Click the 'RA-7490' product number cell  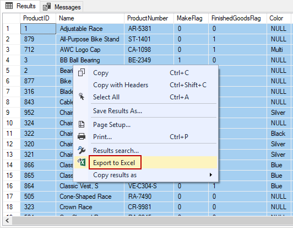149,197
